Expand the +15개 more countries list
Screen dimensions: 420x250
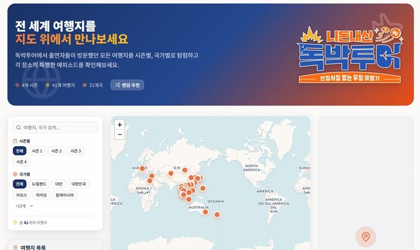24,206
